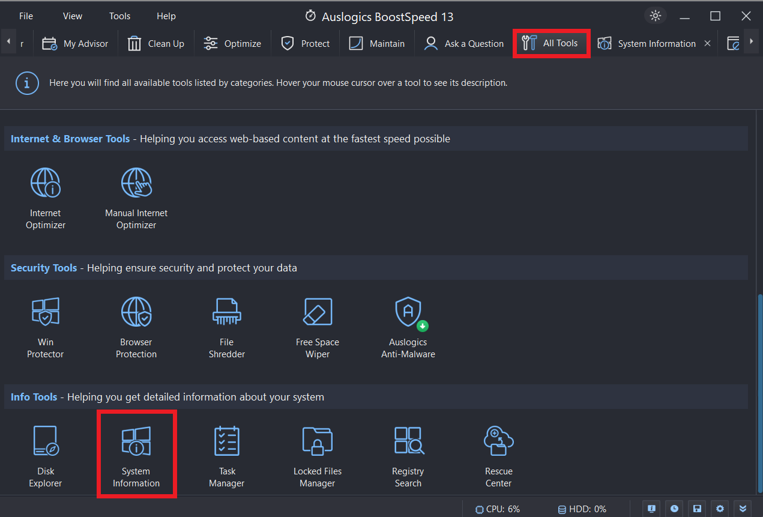Viewport: 763px width, 517px height.
Task: Click the double chevron down status icon
Action: click(x=743, y=509)
